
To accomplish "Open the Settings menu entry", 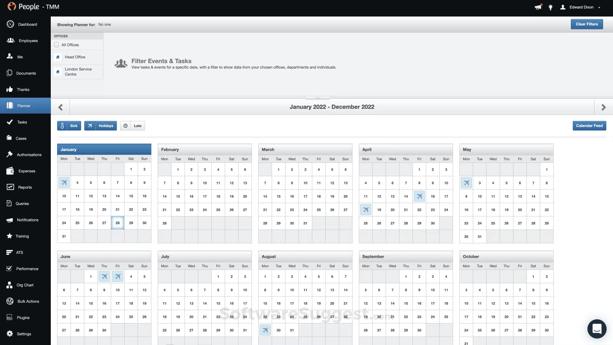I will tap(24, 333).
